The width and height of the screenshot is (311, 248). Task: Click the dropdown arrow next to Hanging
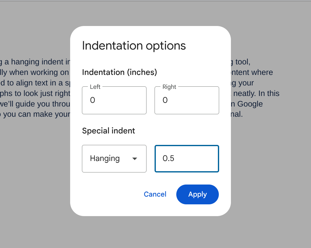(135, 159)
